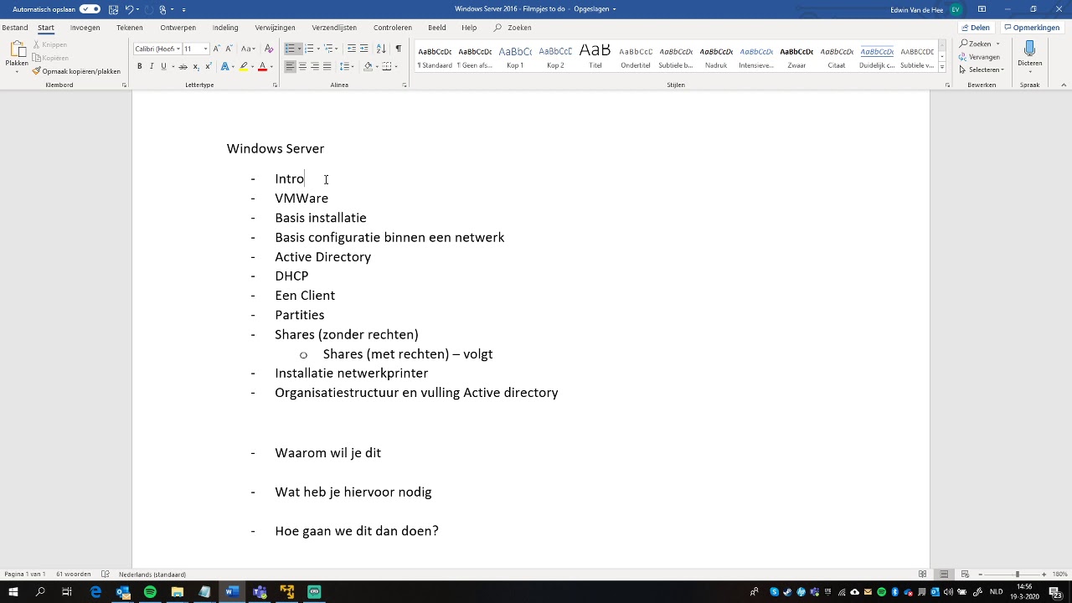The width and height of the screenshot is (1072, 603).
Task: Open the font color dropdown arrow
Action: click(271, 66)
